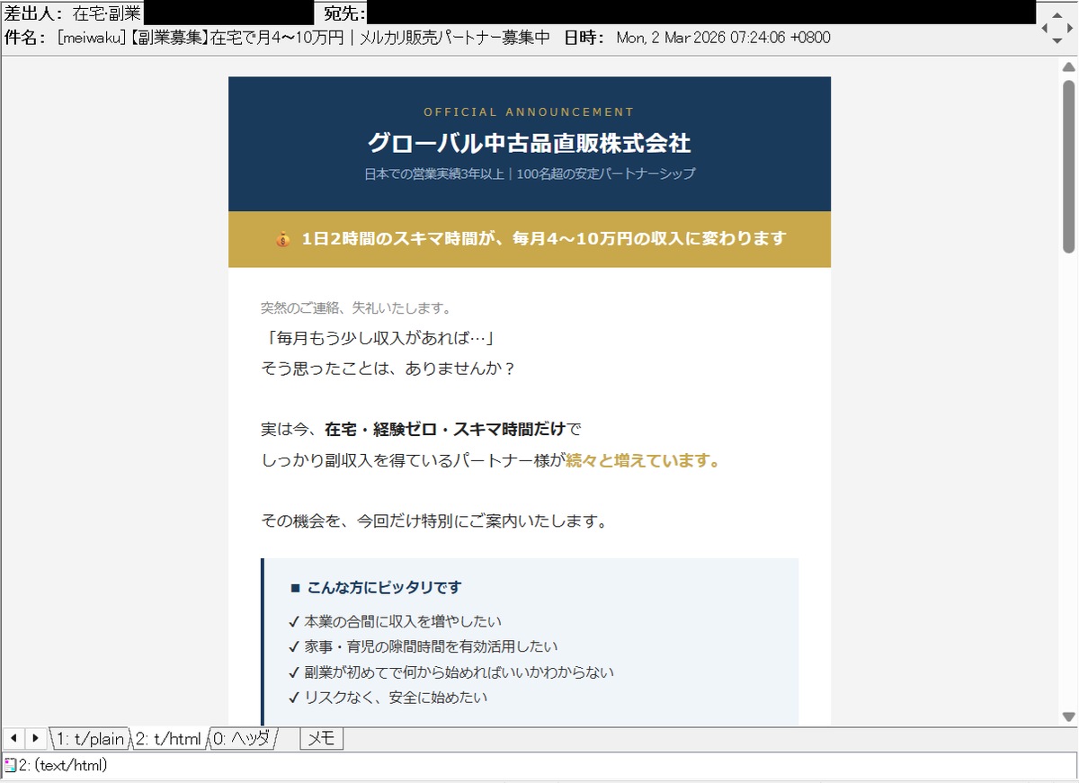The width and height of the screenshot is (1079, 783).
Task: Click the down arrow in the navigation pad
Action: [1057, 41]
